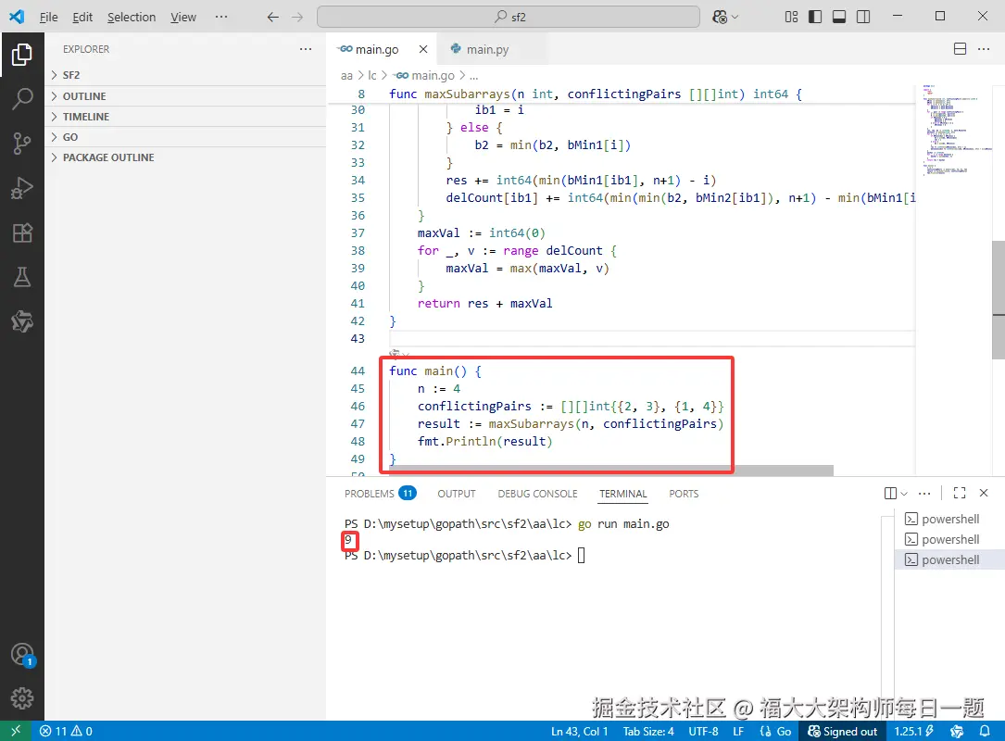
Task: Open remote window indicator in status bar
Action: (16, 731)
